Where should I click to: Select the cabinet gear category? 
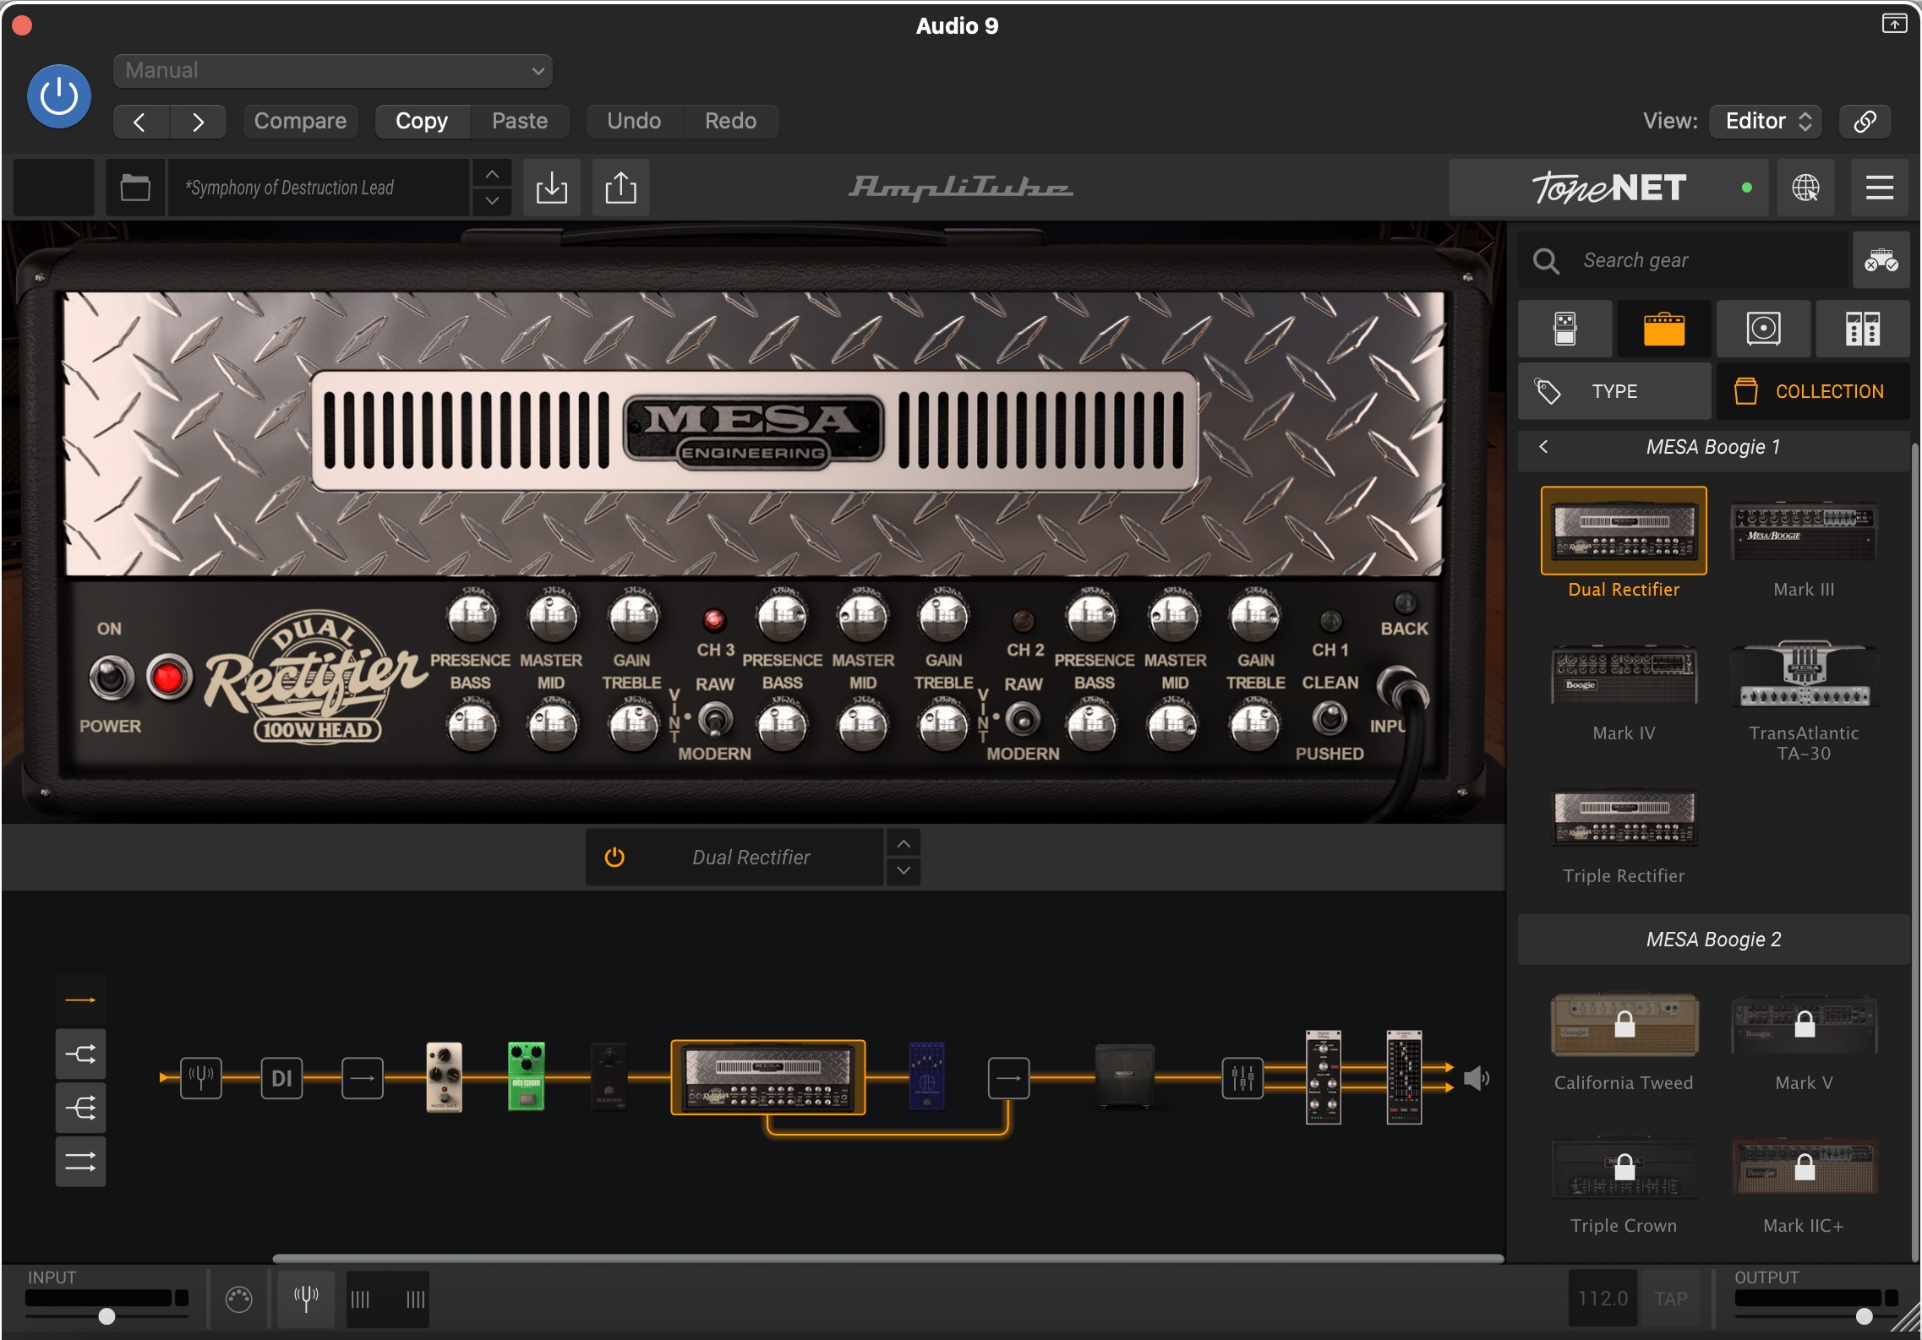1764,329
